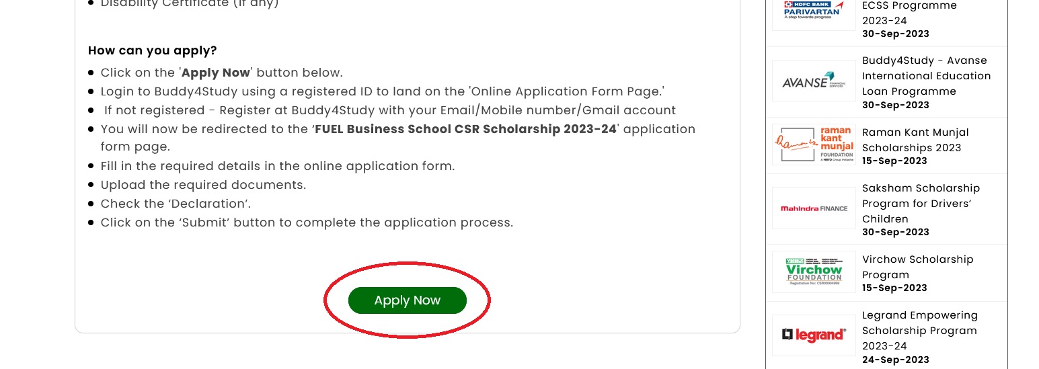Click the 15-Sep-2023 date under Raman Kant Munjal
The image size is (1039, 369).
[x=894, y=161]
